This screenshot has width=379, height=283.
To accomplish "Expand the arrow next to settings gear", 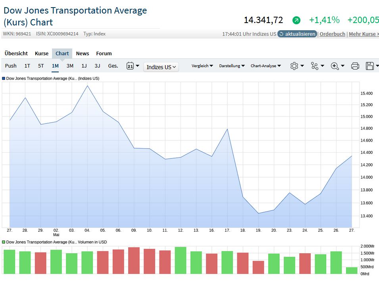I will [x=302, y=66].
